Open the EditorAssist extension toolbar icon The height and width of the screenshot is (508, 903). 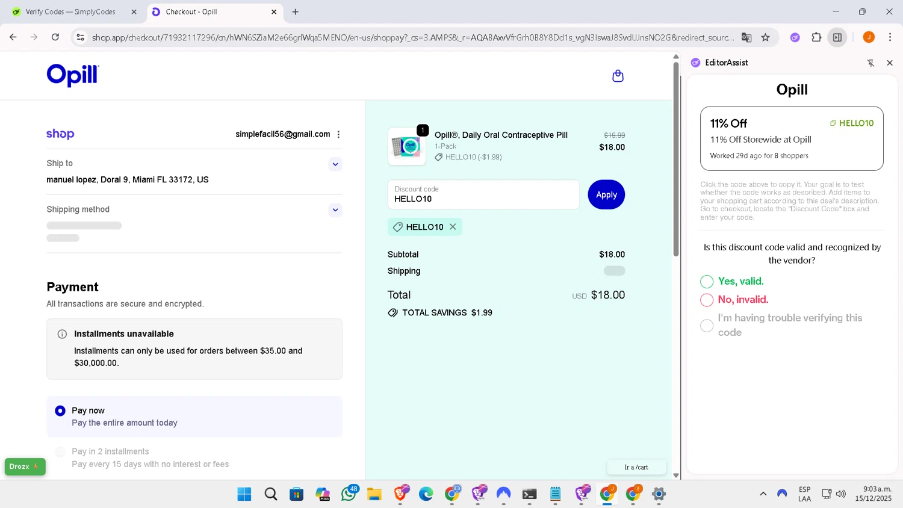(795, 37)
